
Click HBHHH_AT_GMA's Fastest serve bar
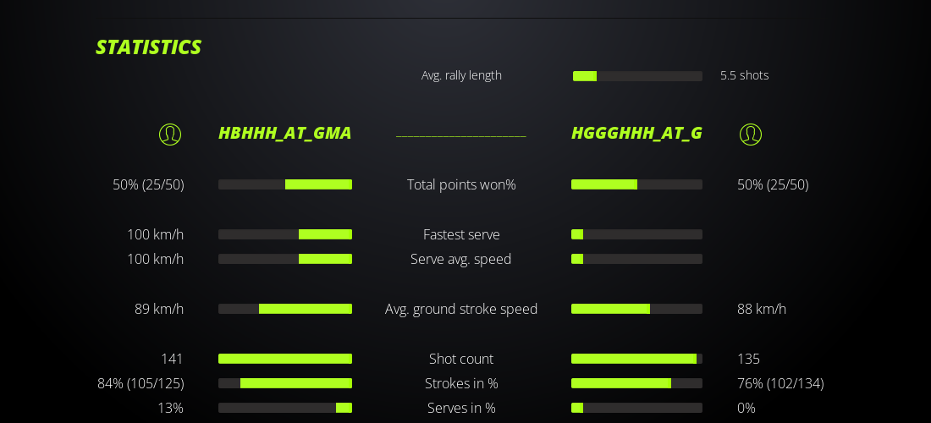[285, 234]
